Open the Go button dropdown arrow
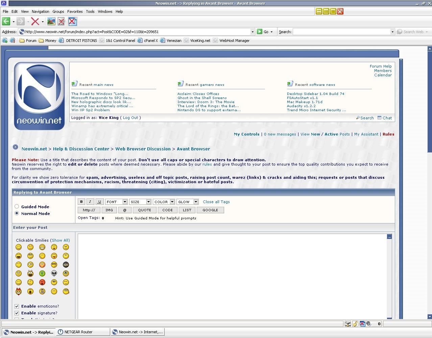 tap(271, 32)
